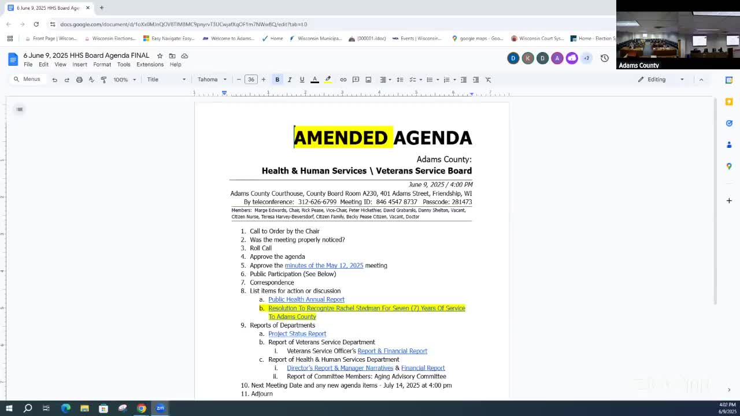740x416 pixels.
Task: Insert a link using toolbar icon
Action: coord(343,80)
